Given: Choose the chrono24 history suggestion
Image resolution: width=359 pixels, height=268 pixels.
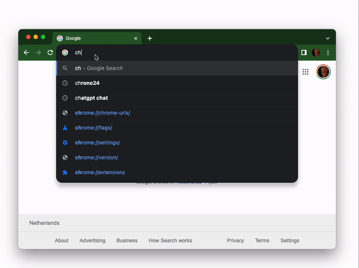Looking at the screenshot, I should pyautogui.click(x=177, y=83).
